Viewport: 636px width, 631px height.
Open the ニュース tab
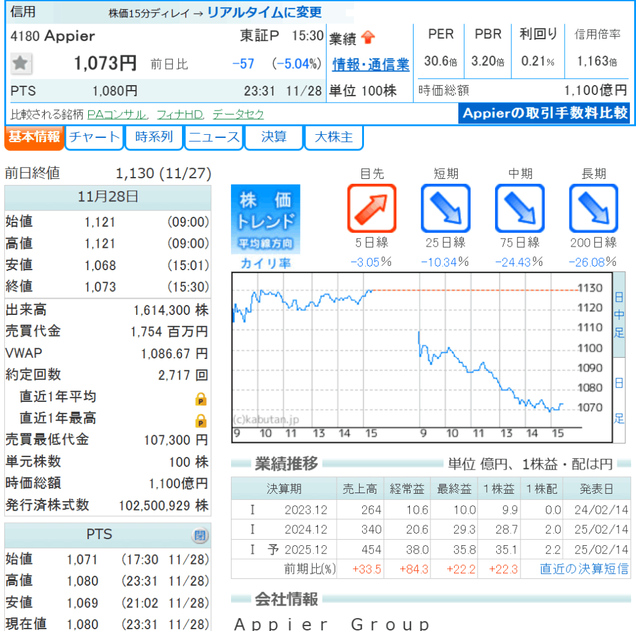tap(214, 137)
